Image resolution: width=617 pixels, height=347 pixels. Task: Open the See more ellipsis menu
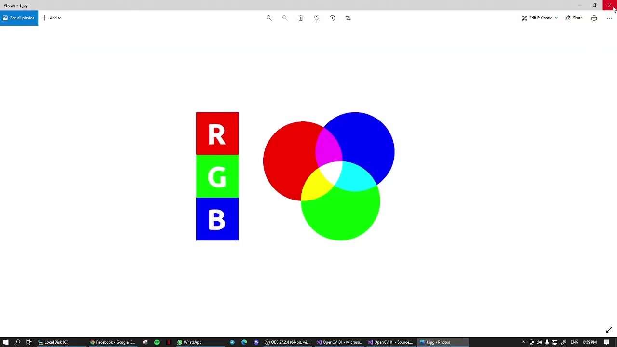[609, 18]
